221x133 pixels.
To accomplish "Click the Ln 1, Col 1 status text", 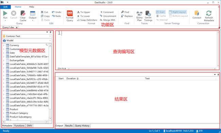I will click(154, 131).
